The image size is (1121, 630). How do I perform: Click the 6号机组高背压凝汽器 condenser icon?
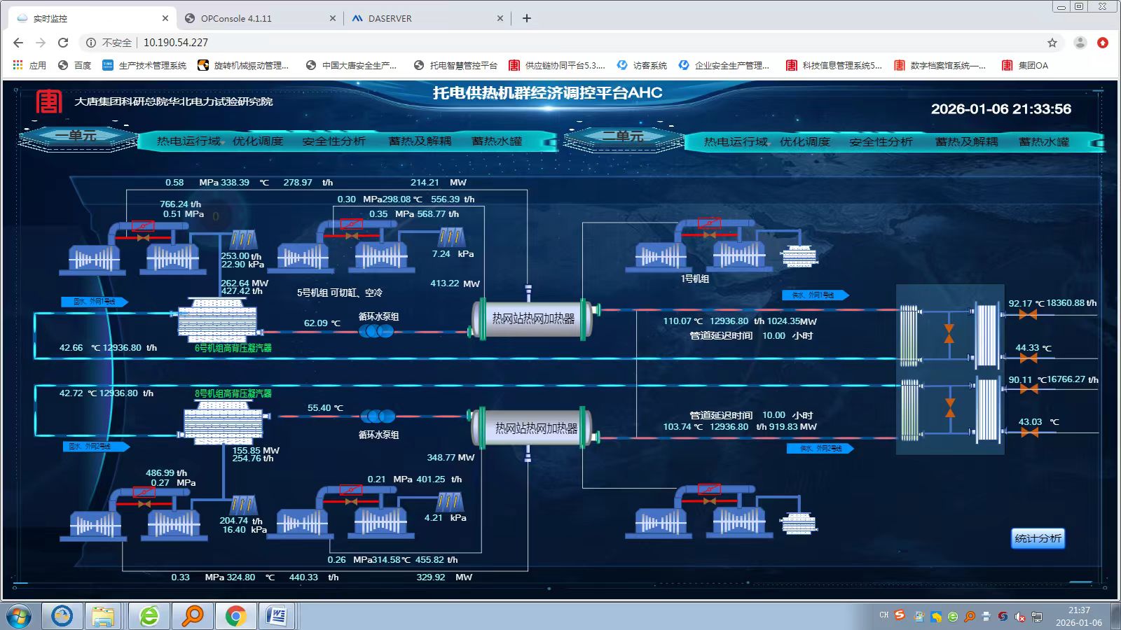pos(219,321)
